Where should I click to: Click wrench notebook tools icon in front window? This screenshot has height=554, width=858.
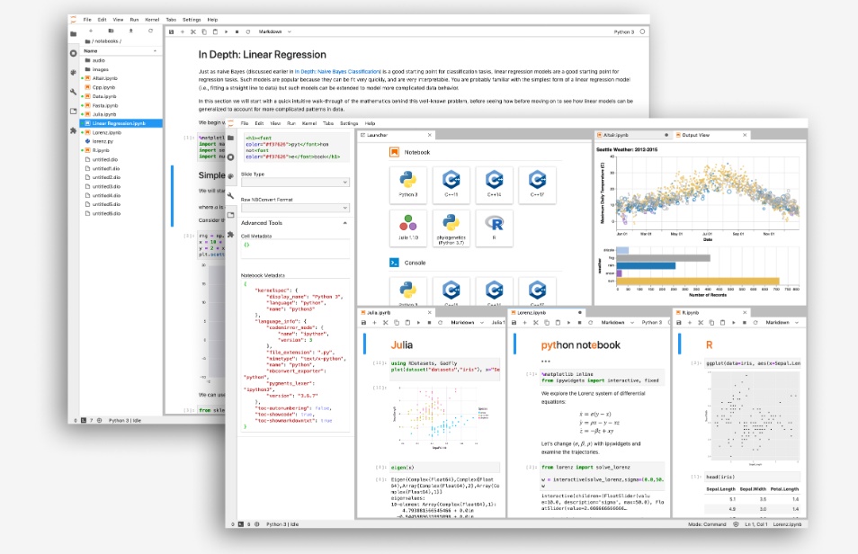click(x=230, y=195)
